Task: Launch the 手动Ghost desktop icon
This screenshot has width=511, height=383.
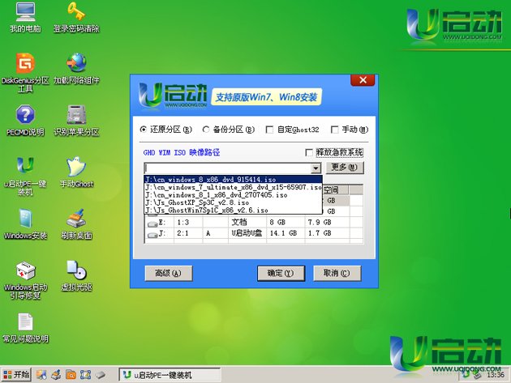Action: click(76, 167)
